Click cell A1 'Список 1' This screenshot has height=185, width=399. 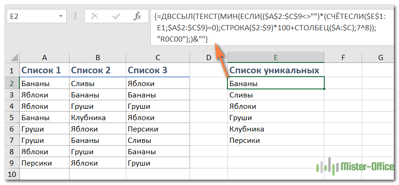(x=44, y=70)
